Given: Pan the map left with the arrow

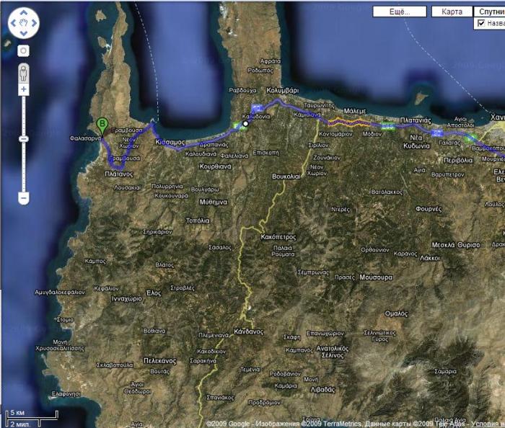Looking at the screenshot, I should tap(14, 23).
